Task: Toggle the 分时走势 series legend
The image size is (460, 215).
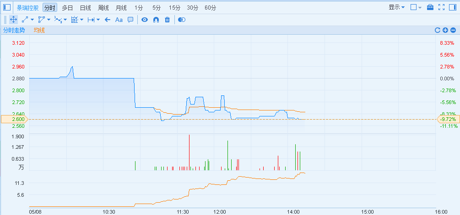Action: (x=14, y=30)
